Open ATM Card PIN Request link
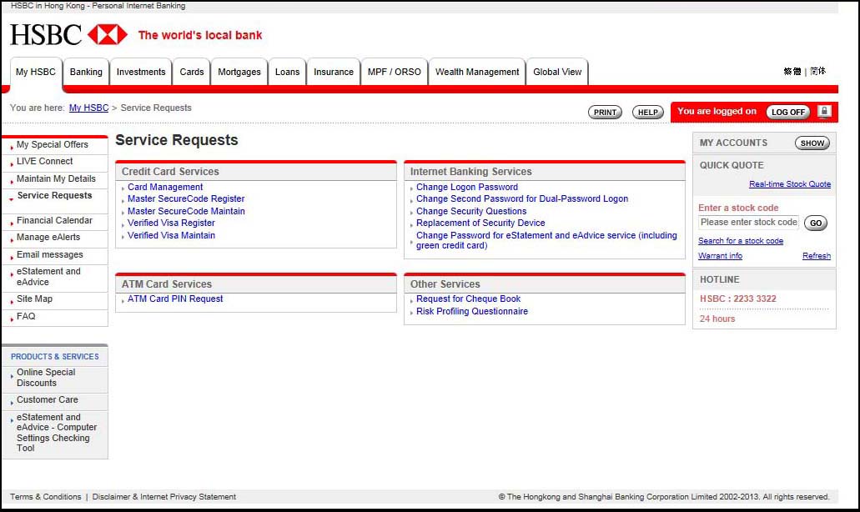The width and height of the screenshot is (860, 512). (x=175, y=299)
